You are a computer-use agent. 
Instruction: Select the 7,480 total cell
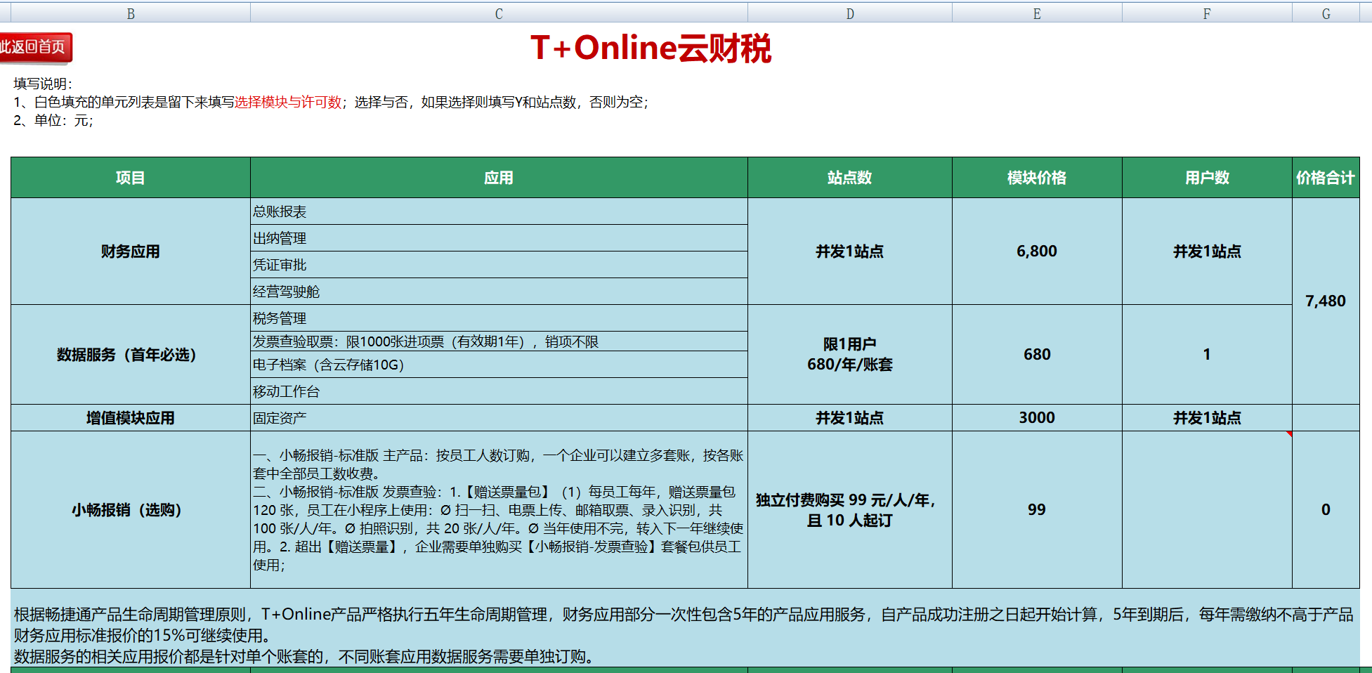[1326, 301]
